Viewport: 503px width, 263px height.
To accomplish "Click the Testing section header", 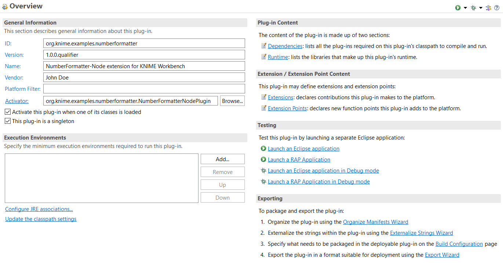I will (379, 125).
